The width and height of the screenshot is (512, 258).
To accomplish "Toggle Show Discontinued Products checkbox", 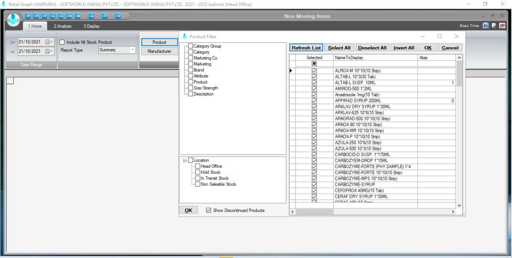I will tap(208, 210).
